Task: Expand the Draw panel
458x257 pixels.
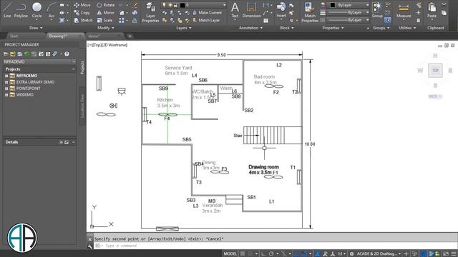Action: tap(36, 28)
